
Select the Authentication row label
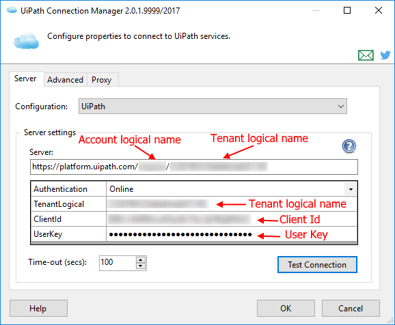pos(68,189)
